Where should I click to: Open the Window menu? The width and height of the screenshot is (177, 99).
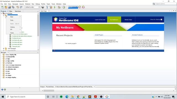pyautogui.click(x=59, y=4)
